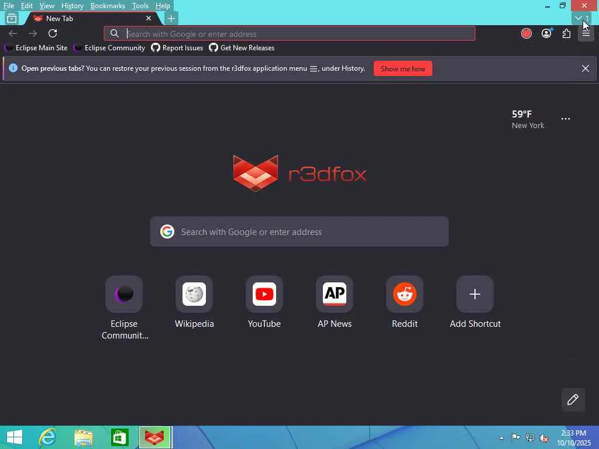Click the r3dfox taskbar icon
599x449 pixels.
pos(154,437)
